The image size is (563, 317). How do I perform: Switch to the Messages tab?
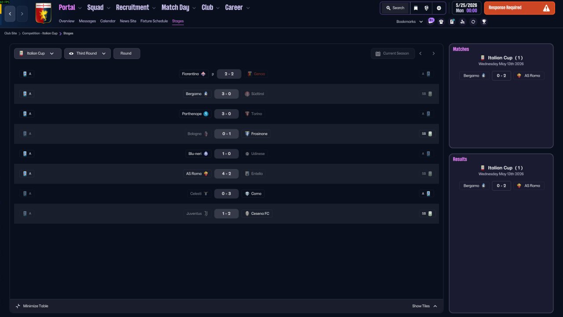click(88, 21)
